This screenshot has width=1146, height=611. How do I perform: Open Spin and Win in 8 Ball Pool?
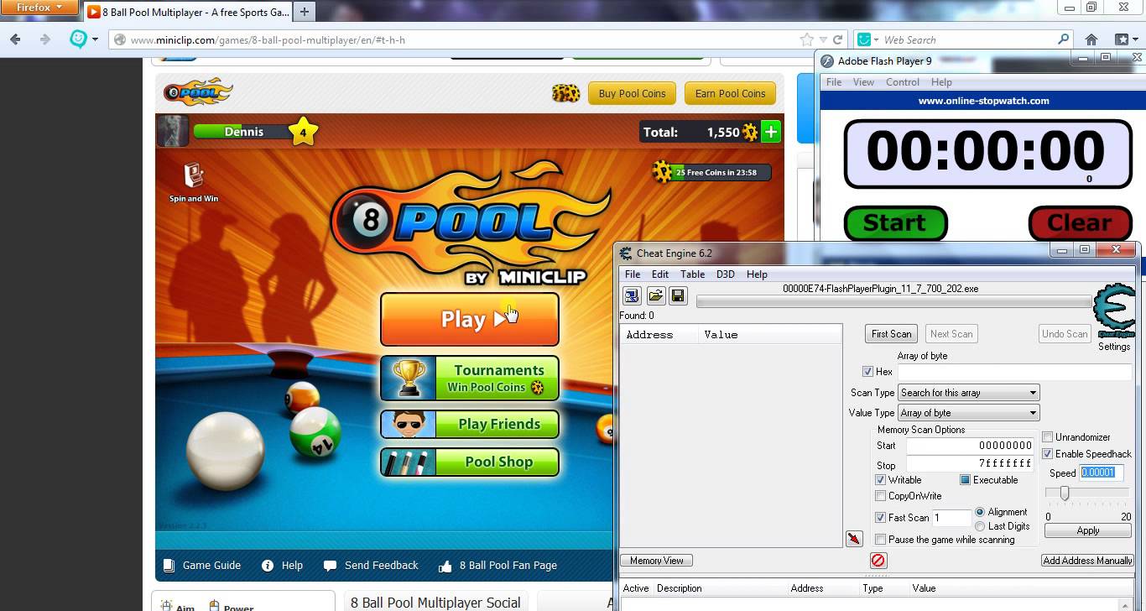pos(194,182)
